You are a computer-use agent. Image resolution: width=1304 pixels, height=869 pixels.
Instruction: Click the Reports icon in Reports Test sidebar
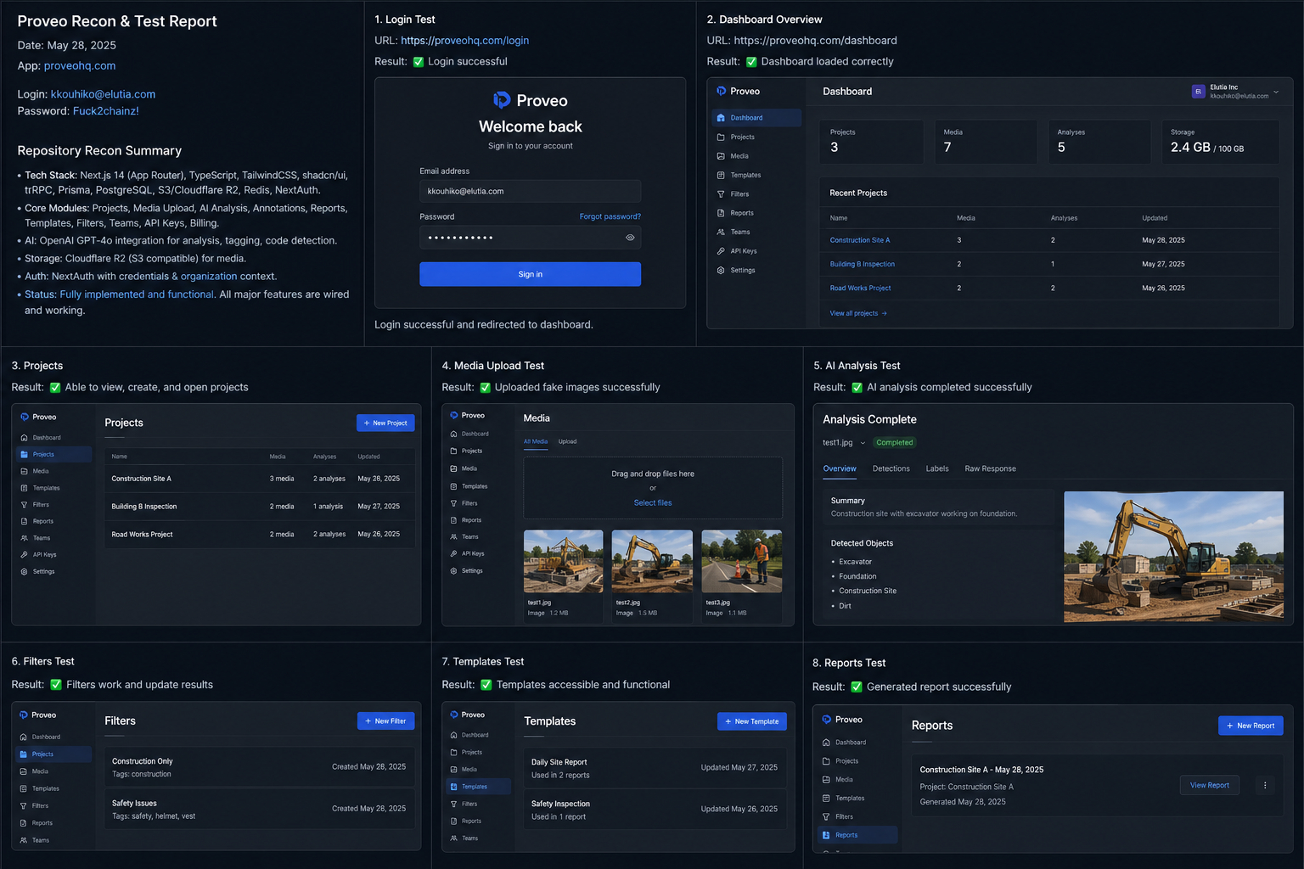[826, 835]
